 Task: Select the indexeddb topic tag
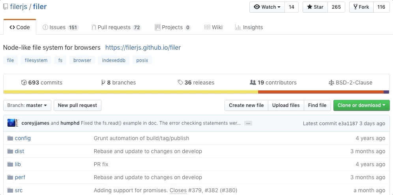pos(114,60)
